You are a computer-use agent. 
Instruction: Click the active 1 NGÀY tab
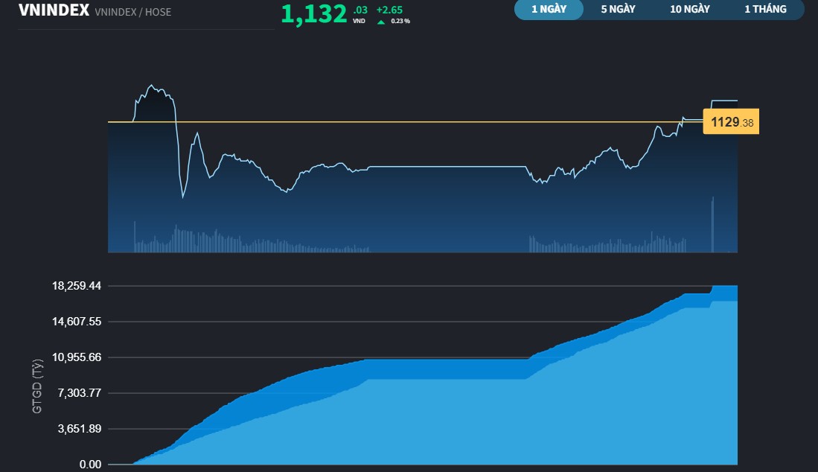click(549, 10)
